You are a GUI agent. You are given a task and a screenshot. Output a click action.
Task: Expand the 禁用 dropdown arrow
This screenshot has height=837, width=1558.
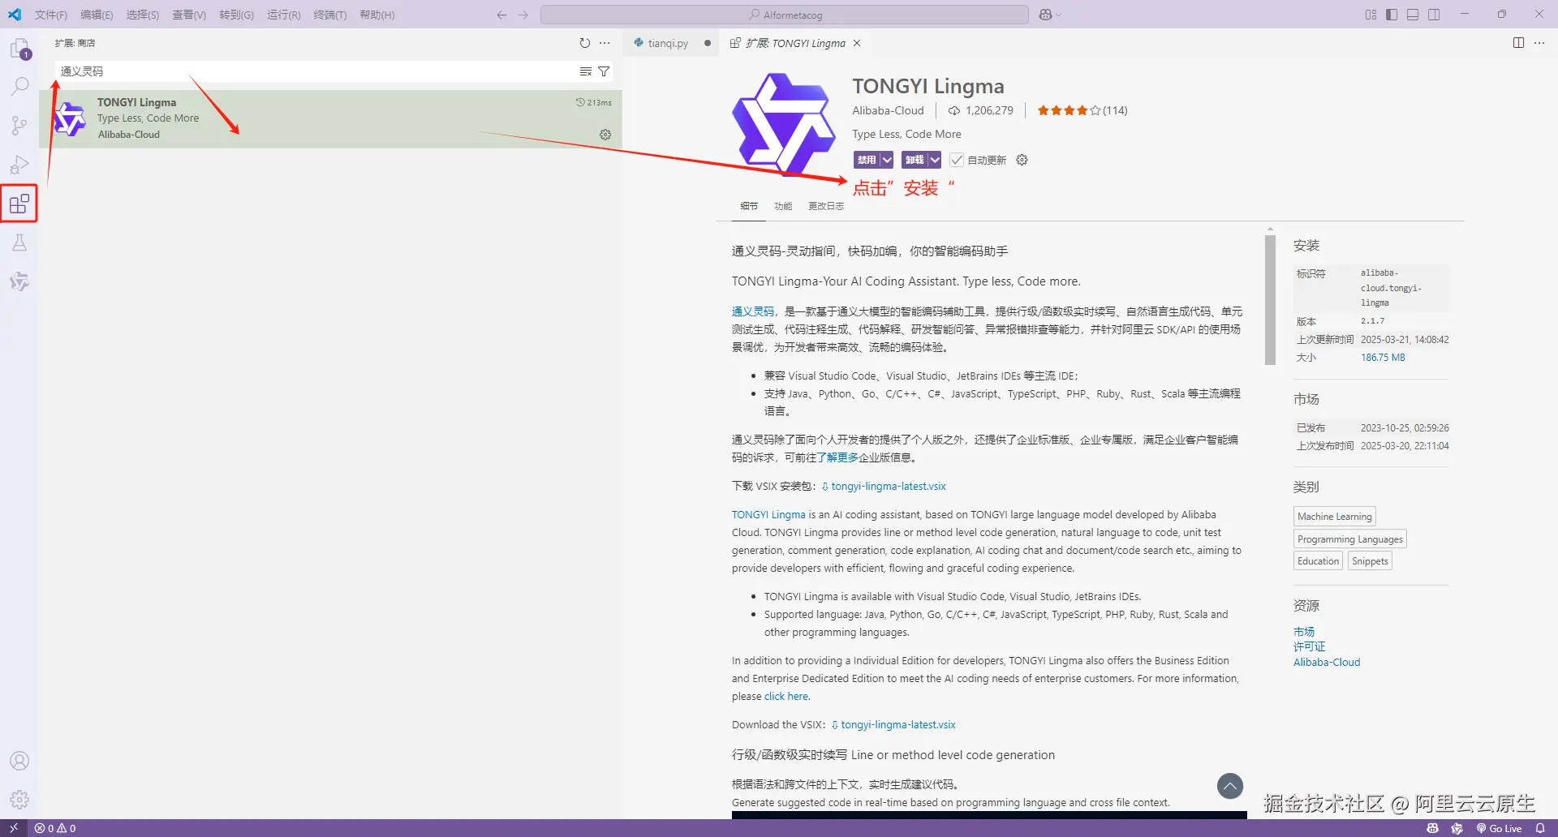887,160
